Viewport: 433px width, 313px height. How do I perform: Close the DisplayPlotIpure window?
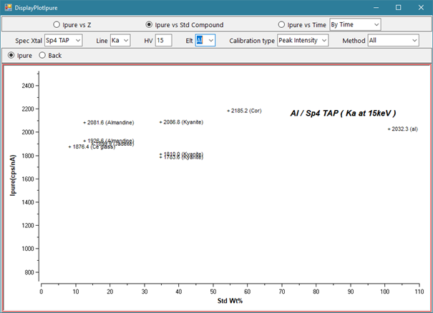pyautogui.click(x=421, y=7)
